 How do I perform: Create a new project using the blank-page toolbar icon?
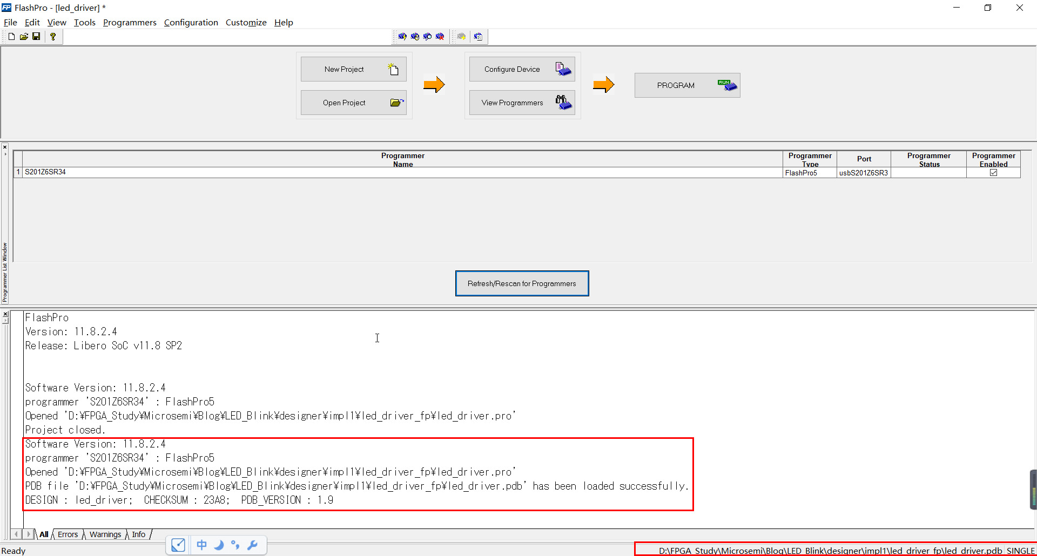pyautogui.click(x=10, y=36)
